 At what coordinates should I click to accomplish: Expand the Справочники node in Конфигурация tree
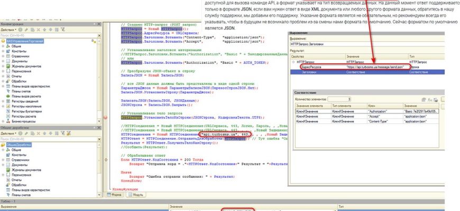click(x=3, y=55)
